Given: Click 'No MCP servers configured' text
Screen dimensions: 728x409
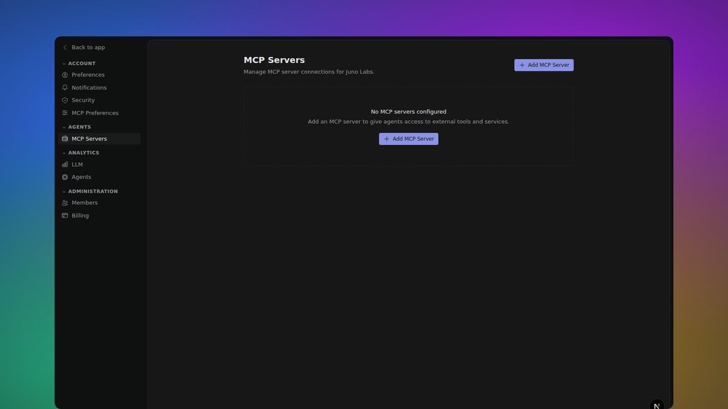Looking at the screenshot, I should (409, 112).
